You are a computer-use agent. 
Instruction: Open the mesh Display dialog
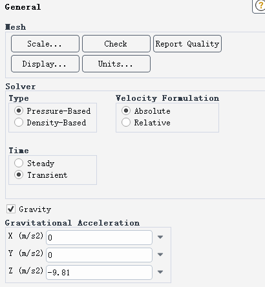[x=45, y=64]
